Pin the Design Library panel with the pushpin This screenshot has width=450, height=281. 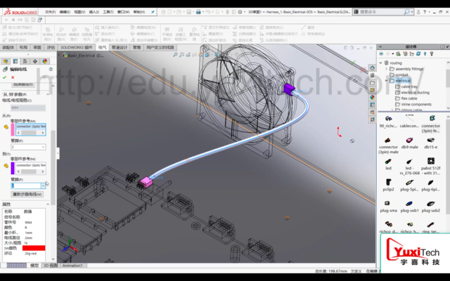click(447, 47)
